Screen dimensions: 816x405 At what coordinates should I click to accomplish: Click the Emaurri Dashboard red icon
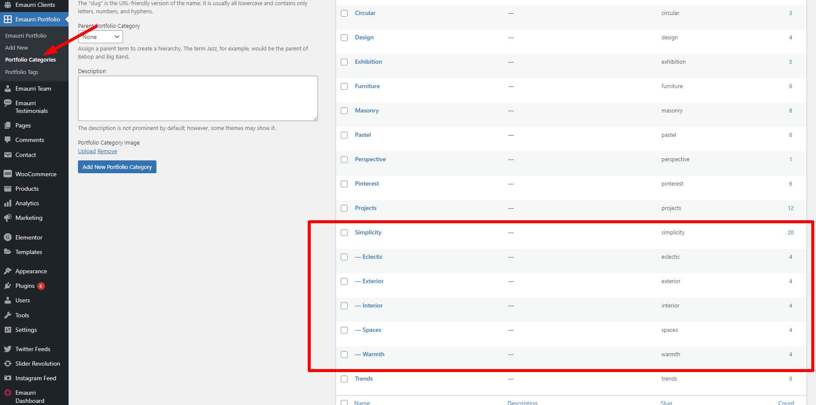[8, 393]
